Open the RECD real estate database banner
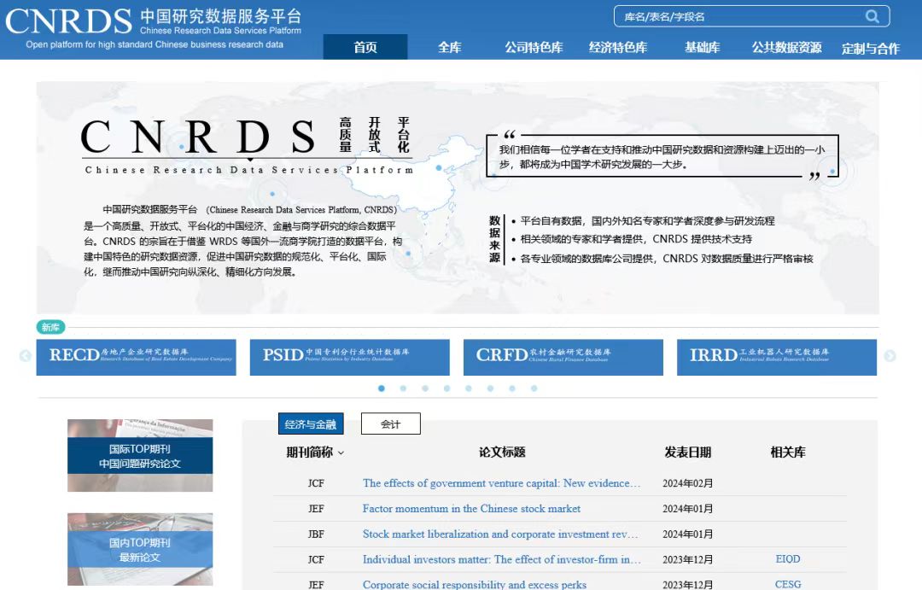Screen dimensions: 922x590 pyautogui.click(x=136, y=357)
